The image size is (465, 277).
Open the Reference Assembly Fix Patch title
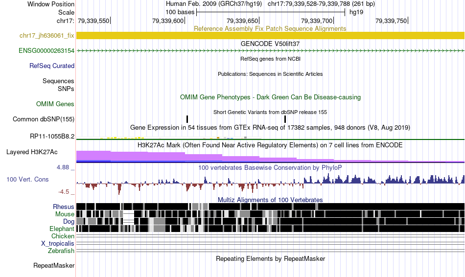coord(270,28)
